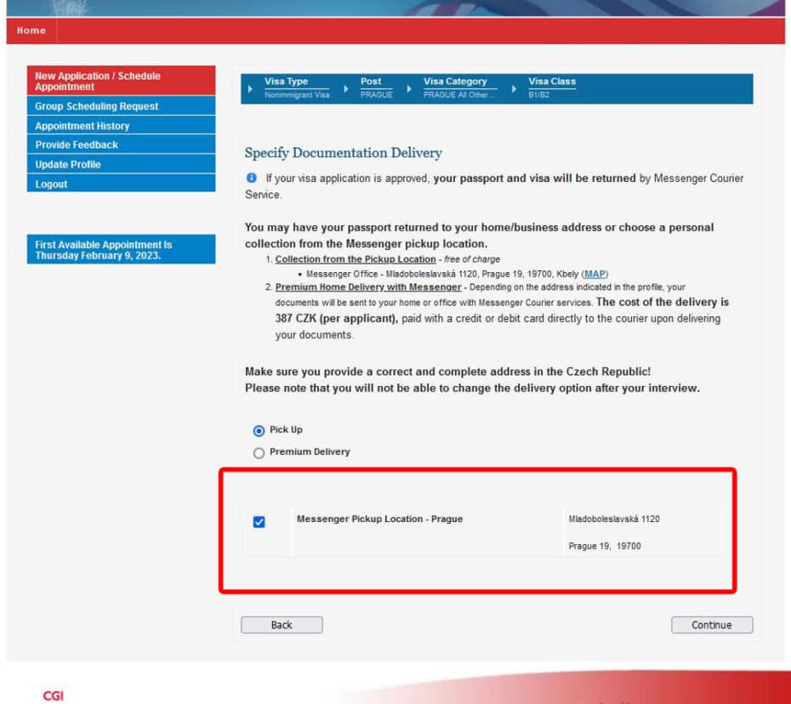Select the Pick Up radio button
The image size is (791, 704).
click(x=259, y=431)
